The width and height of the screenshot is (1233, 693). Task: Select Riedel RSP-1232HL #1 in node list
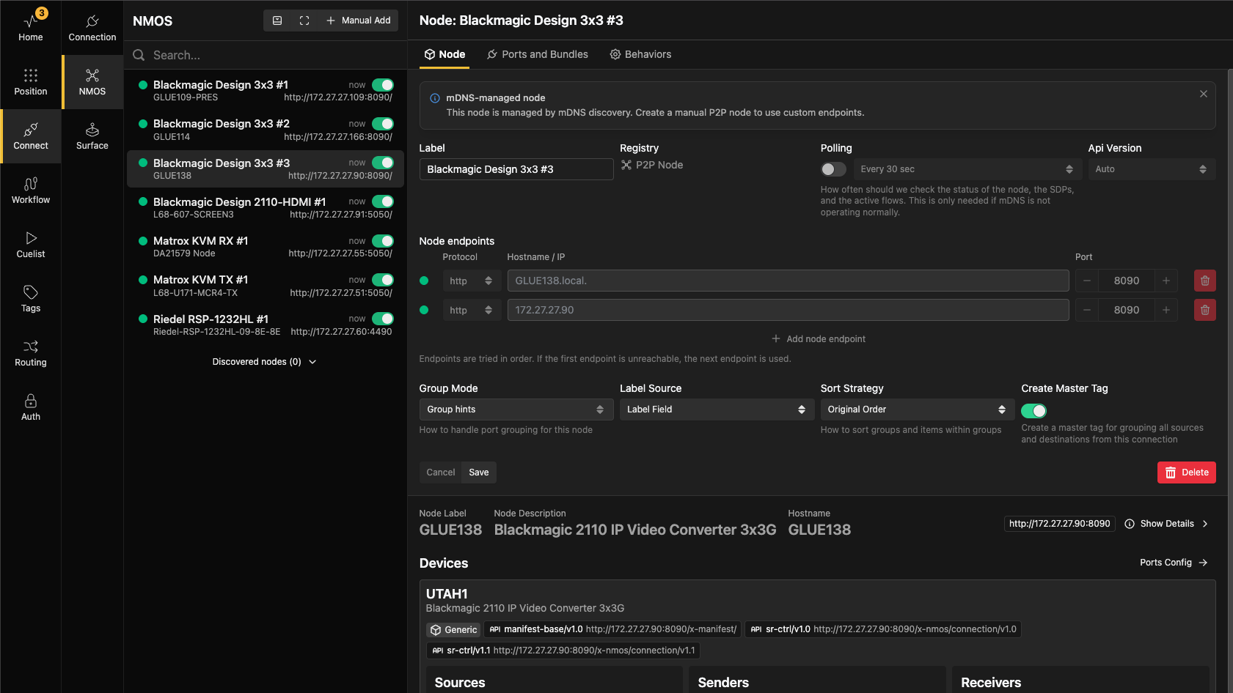266,325
